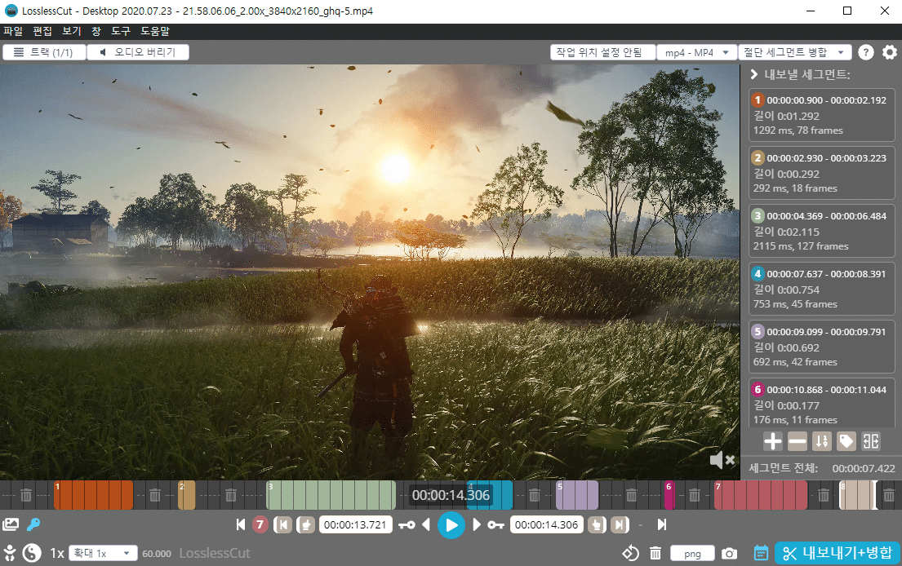Viewport: 902px width, 566px height.
Task: Select segment 1 in the segment list
Action: [x=821, y=115]
